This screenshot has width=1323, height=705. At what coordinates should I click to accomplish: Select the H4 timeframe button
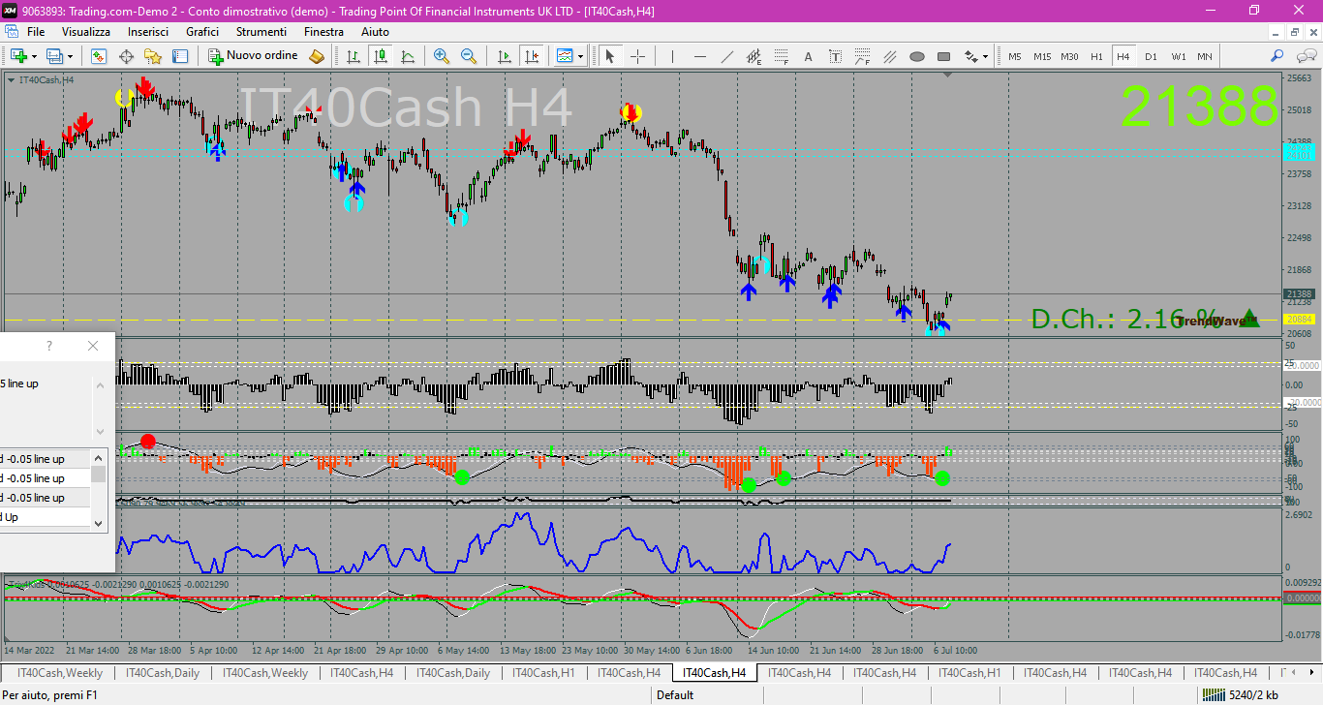[1123, 56]
